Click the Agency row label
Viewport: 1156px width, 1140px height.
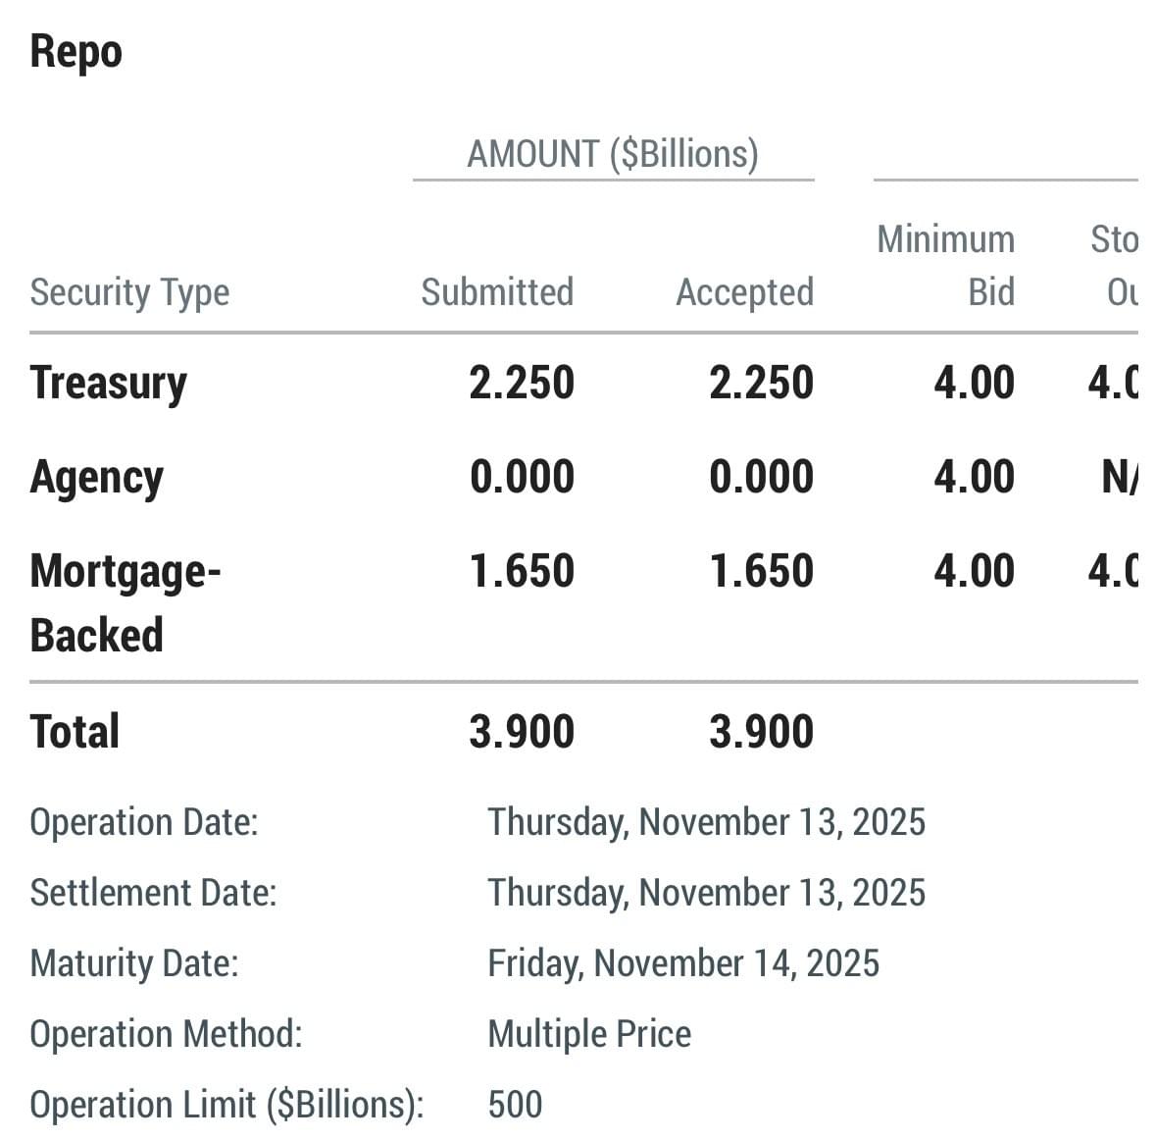[96, 478]
